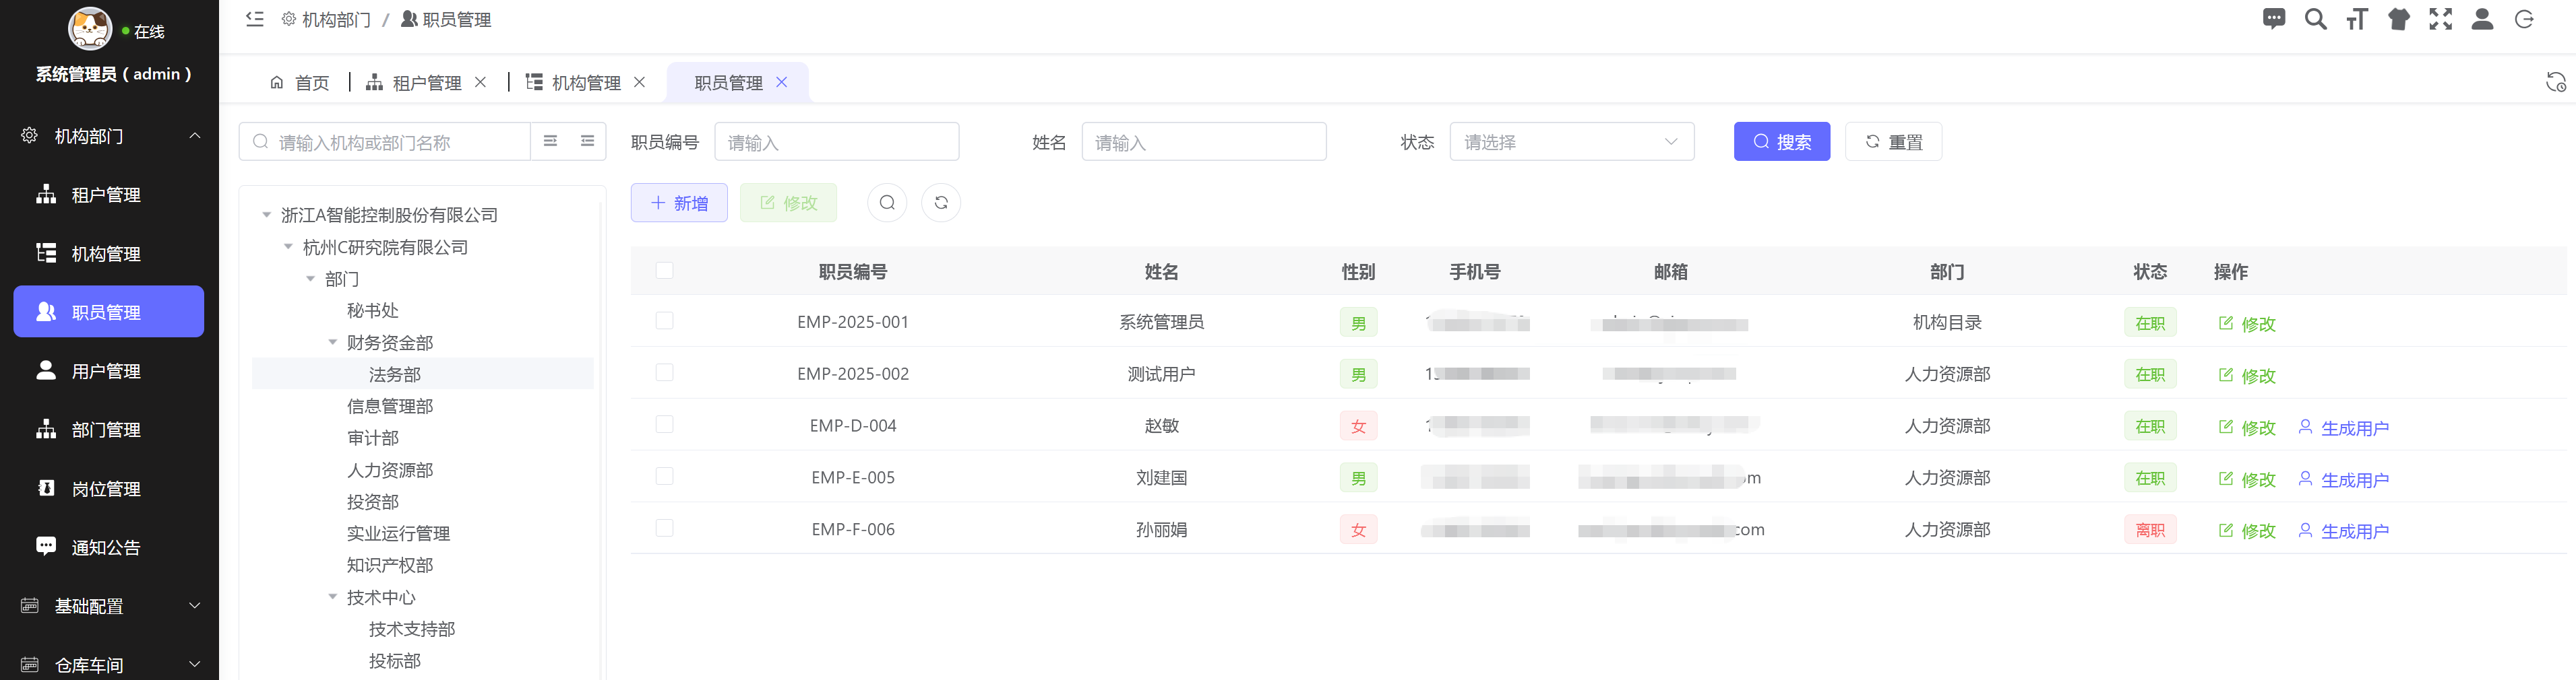The image size is (2576, 680).
Task: Collapse the 技术中心 tree node
Action: click(334, 596)
